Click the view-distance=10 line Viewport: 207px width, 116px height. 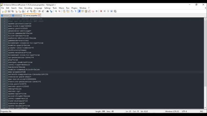click(18, 101)
